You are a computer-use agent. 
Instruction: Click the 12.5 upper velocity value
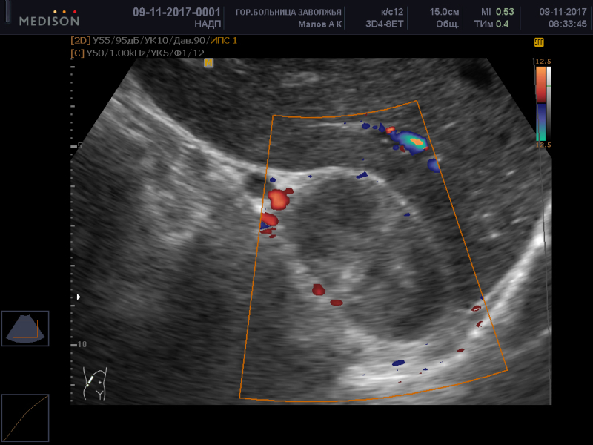click(543, 62)
